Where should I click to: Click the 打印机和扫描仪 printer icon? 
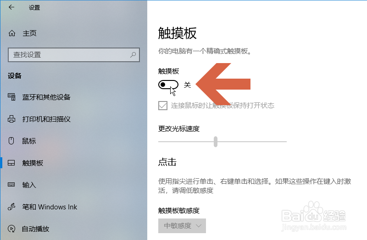[11, 119]
